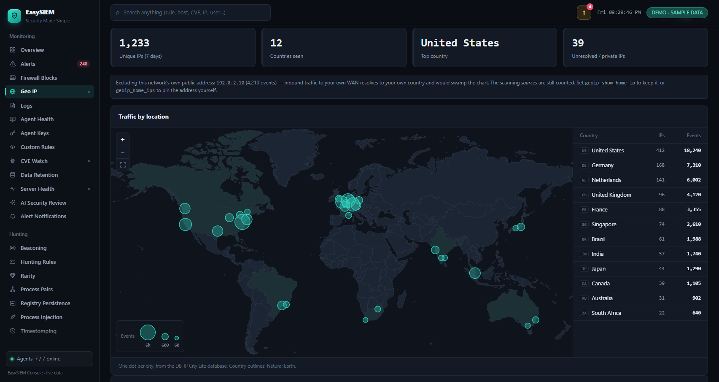Select the Brazil table row

(x=640, y=239)
